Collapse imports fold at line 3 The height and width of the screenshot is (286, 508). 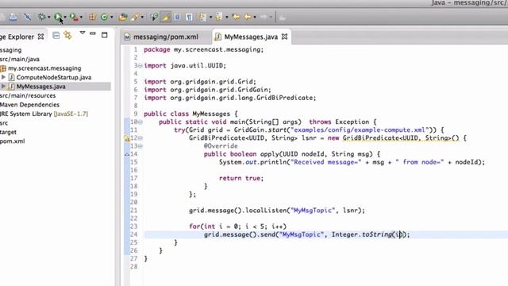[140, 65]
